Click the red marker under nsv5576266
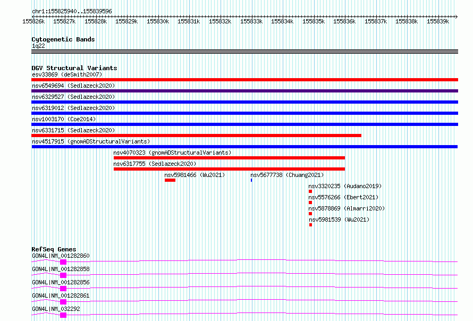Viewport: 473px width, 321px height. coord(310,202)
